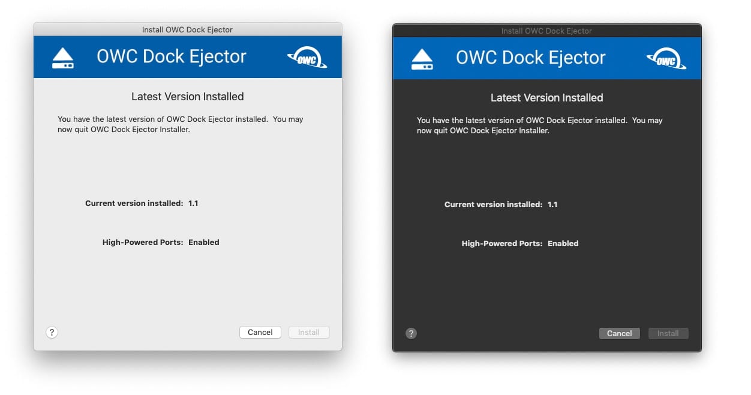The width and height of the screenshot is (751, 395).
Task: Open help with question mark in light window
Action: pos(52,332)
